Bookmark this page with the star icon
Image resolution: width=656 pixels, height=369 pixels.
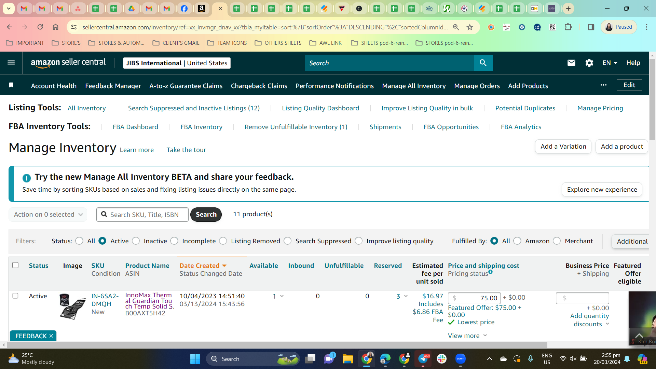[470, 27]
